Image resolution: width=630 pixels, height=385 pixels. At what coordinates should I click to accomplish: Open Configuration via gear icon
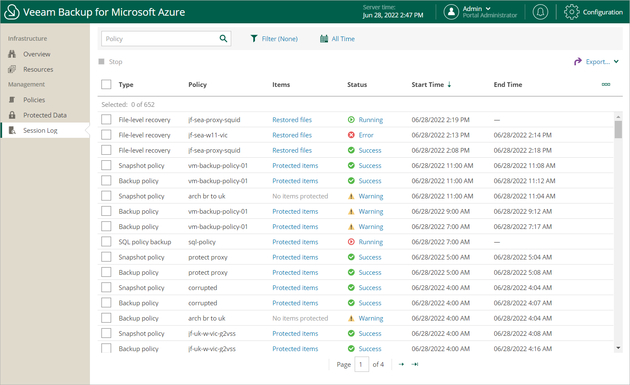(571, 12)
